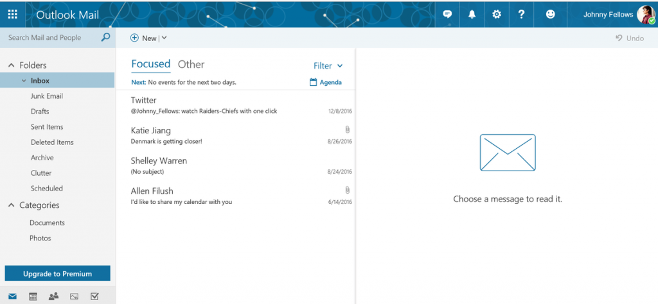Click '(No subject)' text line
The image size is (658, 304).
point(147,172)
